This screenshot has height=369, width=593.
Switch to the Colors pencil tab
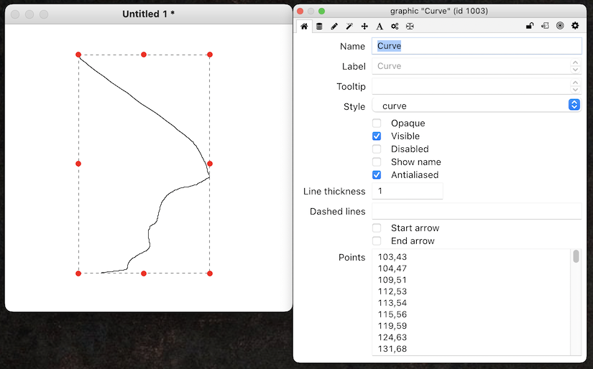tap(334, 26)
